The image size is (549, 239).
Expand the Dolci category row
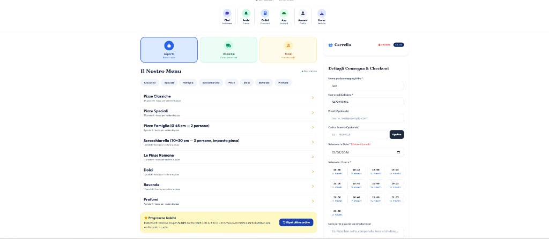228,171
